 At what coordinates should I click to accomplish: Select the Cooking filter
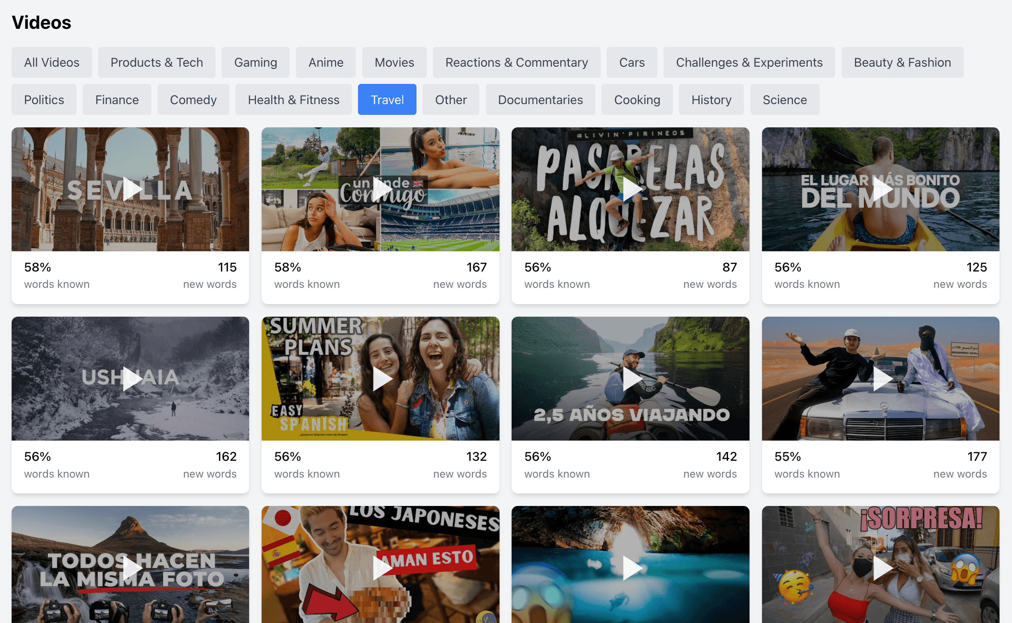click(x=637, y=100)
